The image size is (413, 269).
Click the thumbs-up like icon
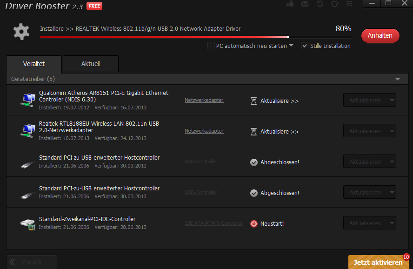(290, 4)
